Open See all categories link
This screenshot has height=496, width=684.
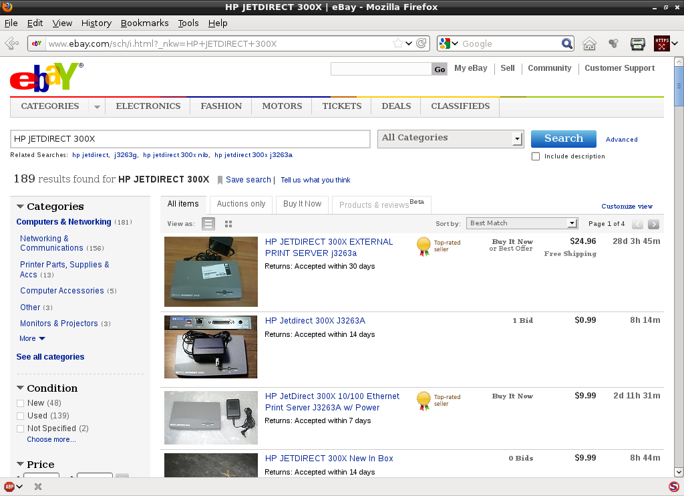tap(50, 357)
